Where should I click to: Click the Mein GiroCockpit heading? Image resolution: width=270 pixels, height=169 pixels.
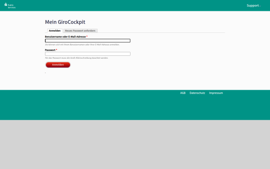[65, 22]
